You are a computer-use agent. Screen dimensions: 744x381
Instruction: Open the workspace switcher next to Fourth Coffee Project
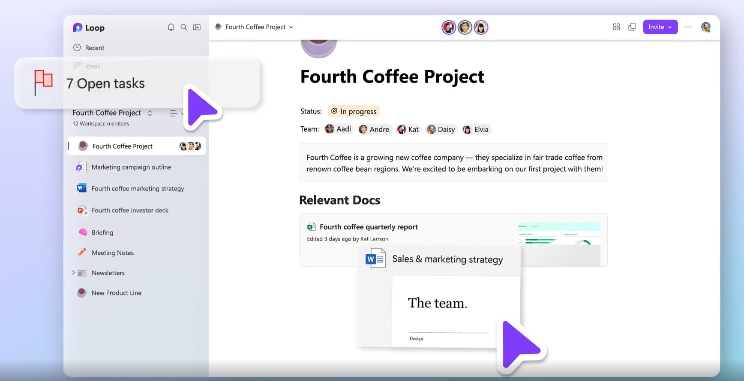tap(150, 113)
